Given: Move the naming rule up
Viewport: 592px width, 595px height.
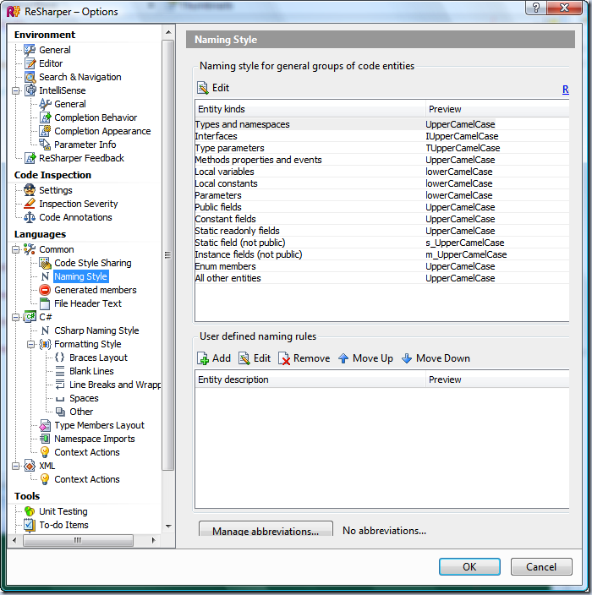Looking at the screenshot, I should tap(365, 358).
